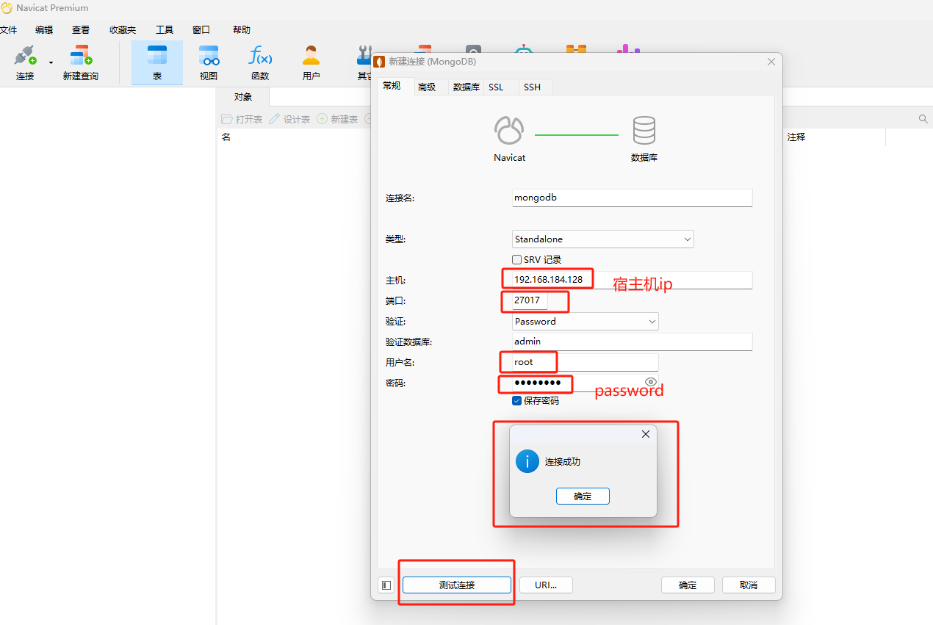
Task: Click the 验证数据库 field containing admin
Action: tap(632, 342)
